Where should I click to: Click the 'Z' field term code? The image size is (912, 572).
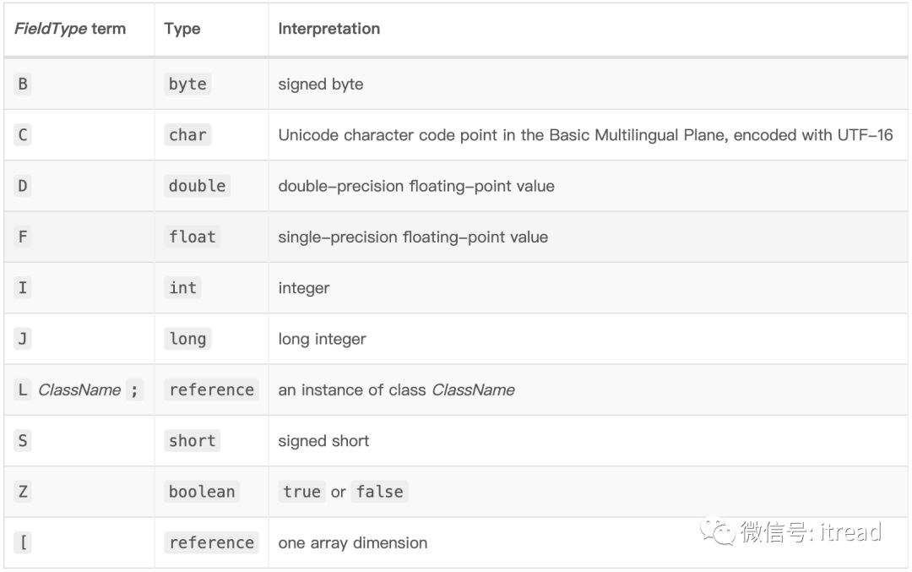tap(23, 492)
